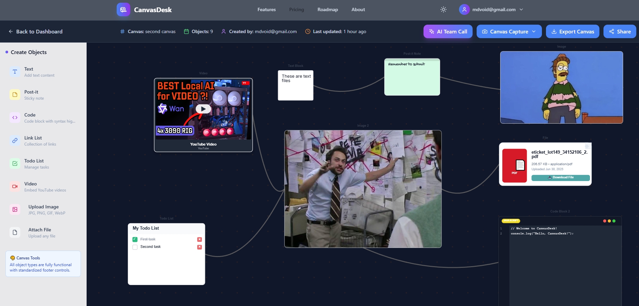
Task: Add a Video embed object
Action: (x=43, y=187)
